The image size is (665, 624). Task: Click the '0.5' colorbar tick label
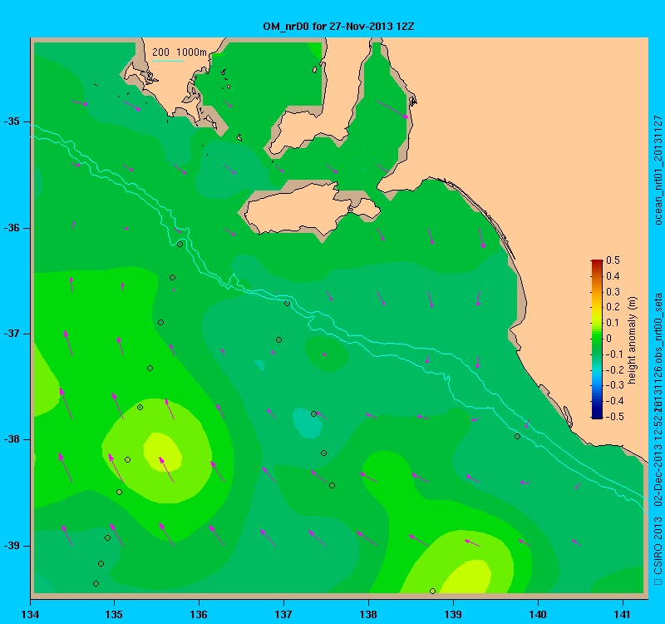[x=613, y=260]
